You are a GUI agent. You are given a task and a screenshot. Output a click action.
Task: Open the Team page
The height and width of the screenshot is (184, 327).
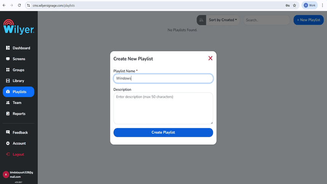tap(18, 103)
